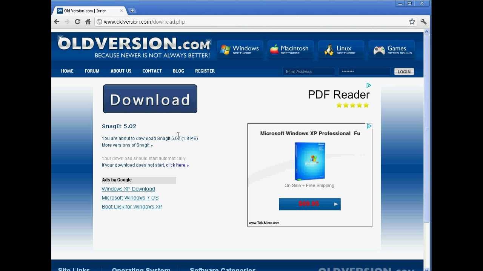Open the Macintosh software category
Screen dimensions: 483x271
(x=290, y=50)
